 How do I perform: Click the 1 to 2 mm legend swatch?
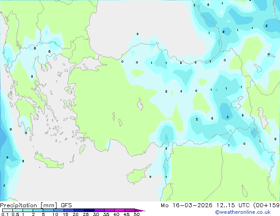tap(28, 210)
